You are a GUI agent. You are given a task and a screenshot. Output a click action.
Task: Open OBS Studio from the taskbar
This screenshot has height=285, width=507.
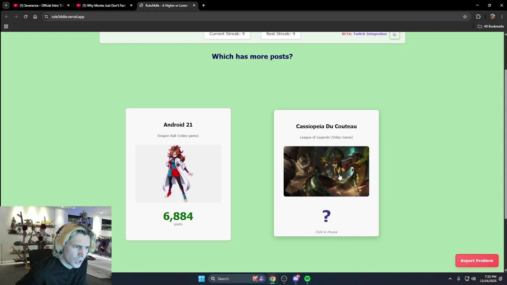(x=284, y=279)
